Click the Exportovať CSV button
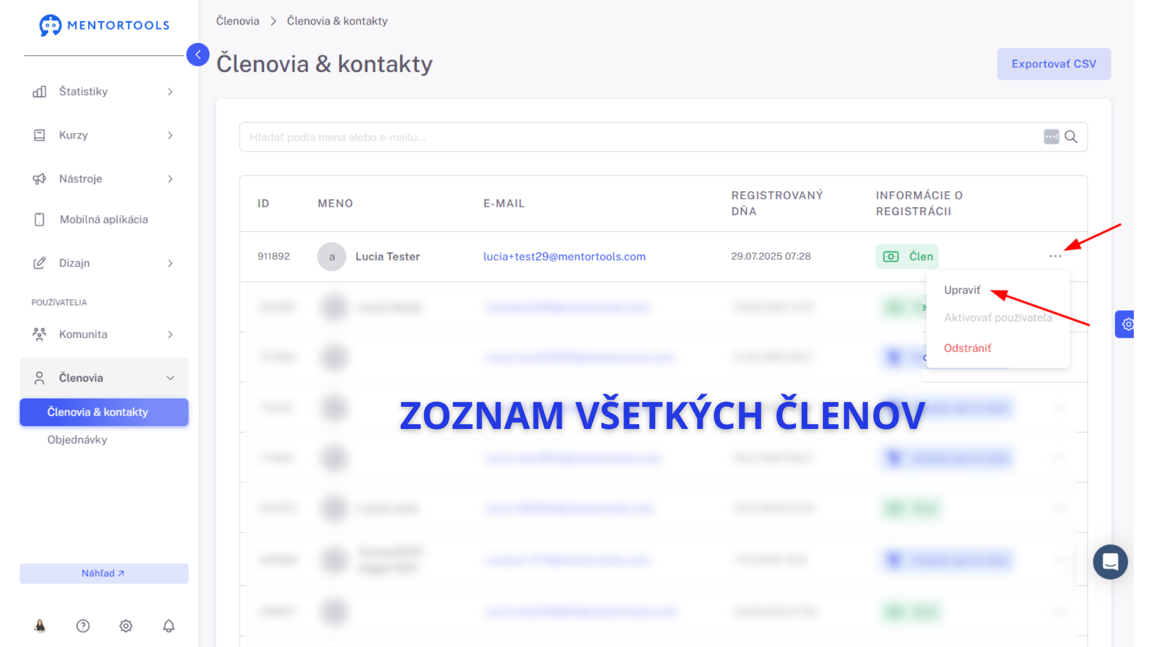1150x647 pixels. tap(1054, 64)
